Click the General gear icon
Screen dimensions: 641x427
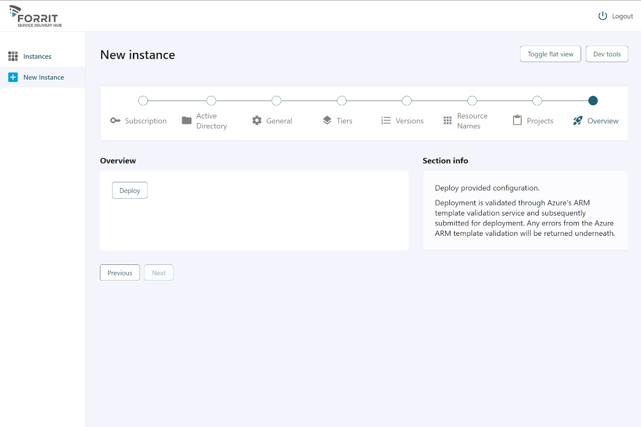(257, 121)
